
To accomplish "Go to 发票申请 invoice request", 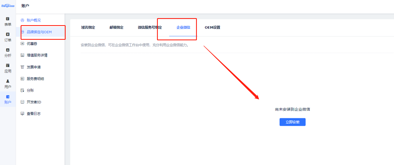I will pos(34,67).
